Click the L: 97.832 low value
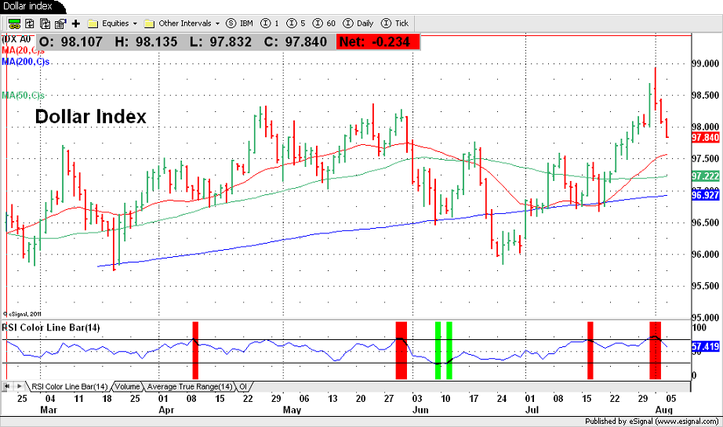The height and width of the screenshot is (427, 723). 220,42
